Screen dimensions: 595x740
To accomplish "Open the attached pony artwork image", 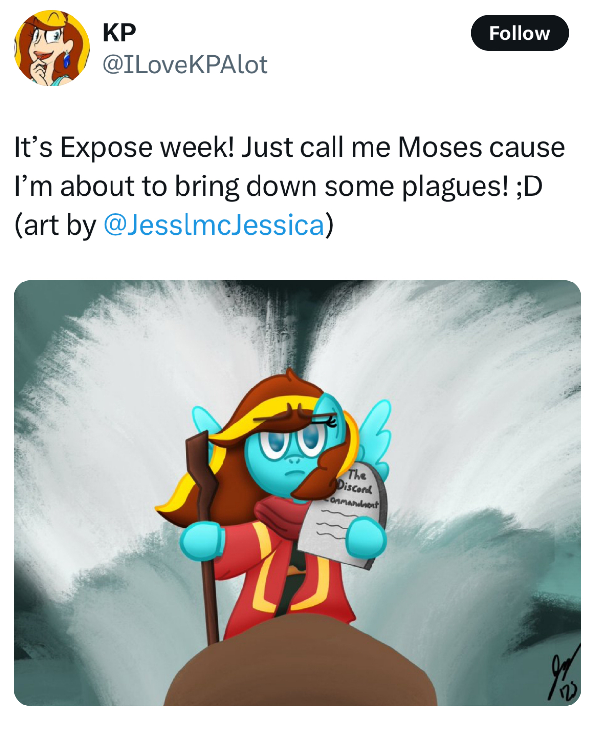I will coord(297,493).
